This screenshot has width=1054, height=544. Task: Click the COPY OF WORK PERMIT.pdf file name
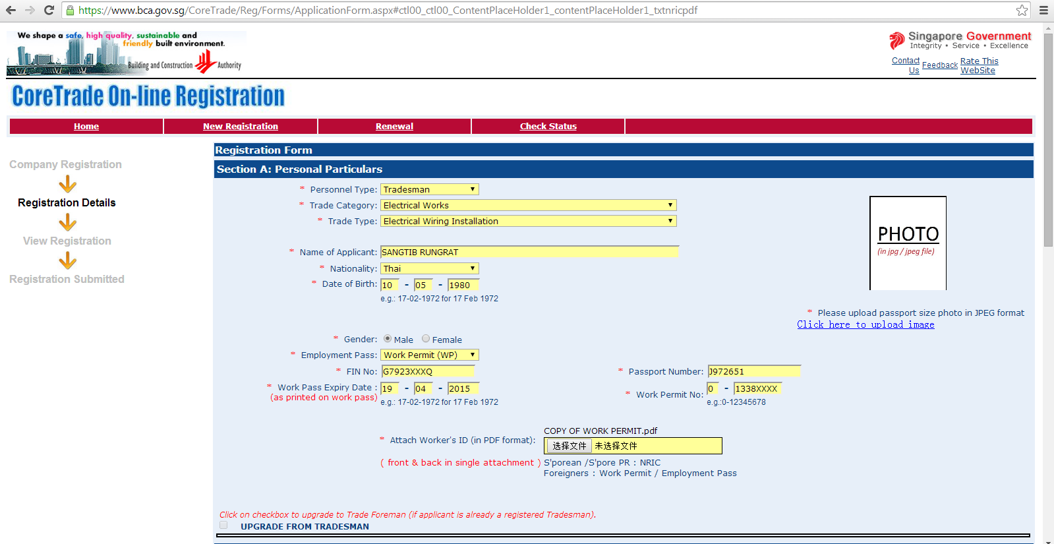pyautogui.click(x=600, y=431)
